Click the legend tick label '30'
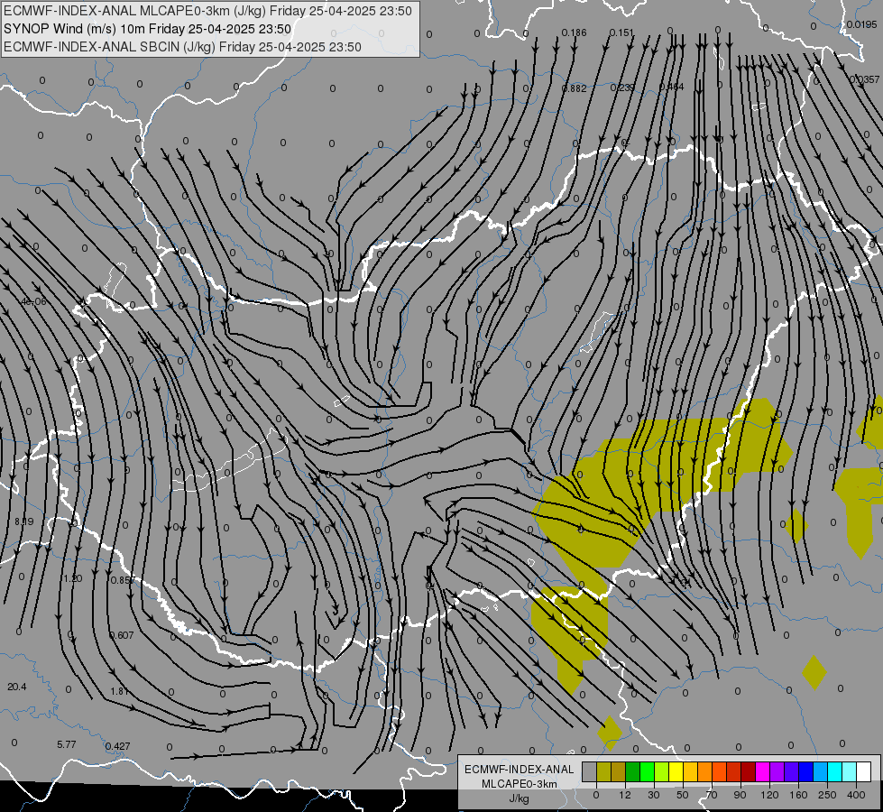The width and height of the screenshot is (883, 812). pos(653,795)
